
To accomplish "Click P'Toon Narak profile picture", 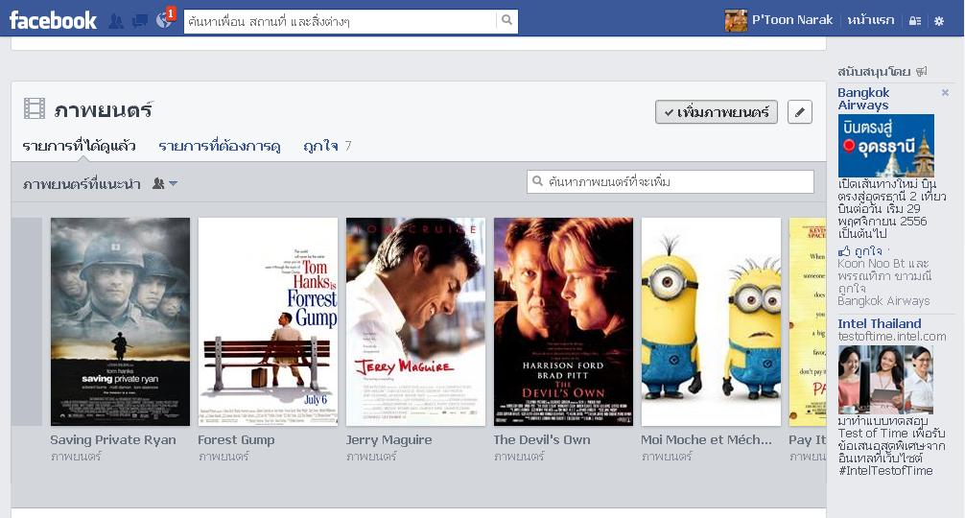I will tap(736, 20).
